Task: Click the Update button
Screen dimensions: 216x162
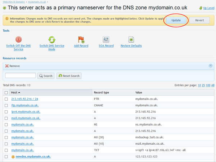Action: pos(176,20)
